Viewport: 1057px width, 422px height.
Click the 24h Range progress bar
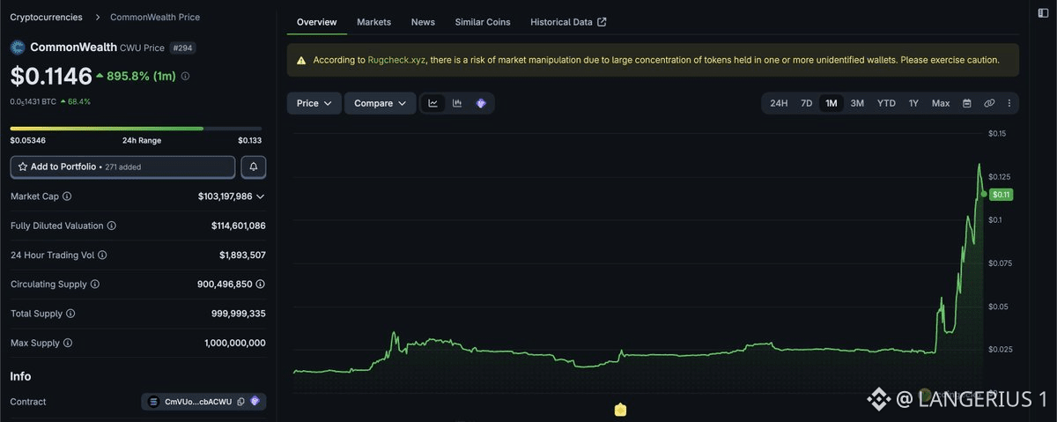click(x=137, y=129)
